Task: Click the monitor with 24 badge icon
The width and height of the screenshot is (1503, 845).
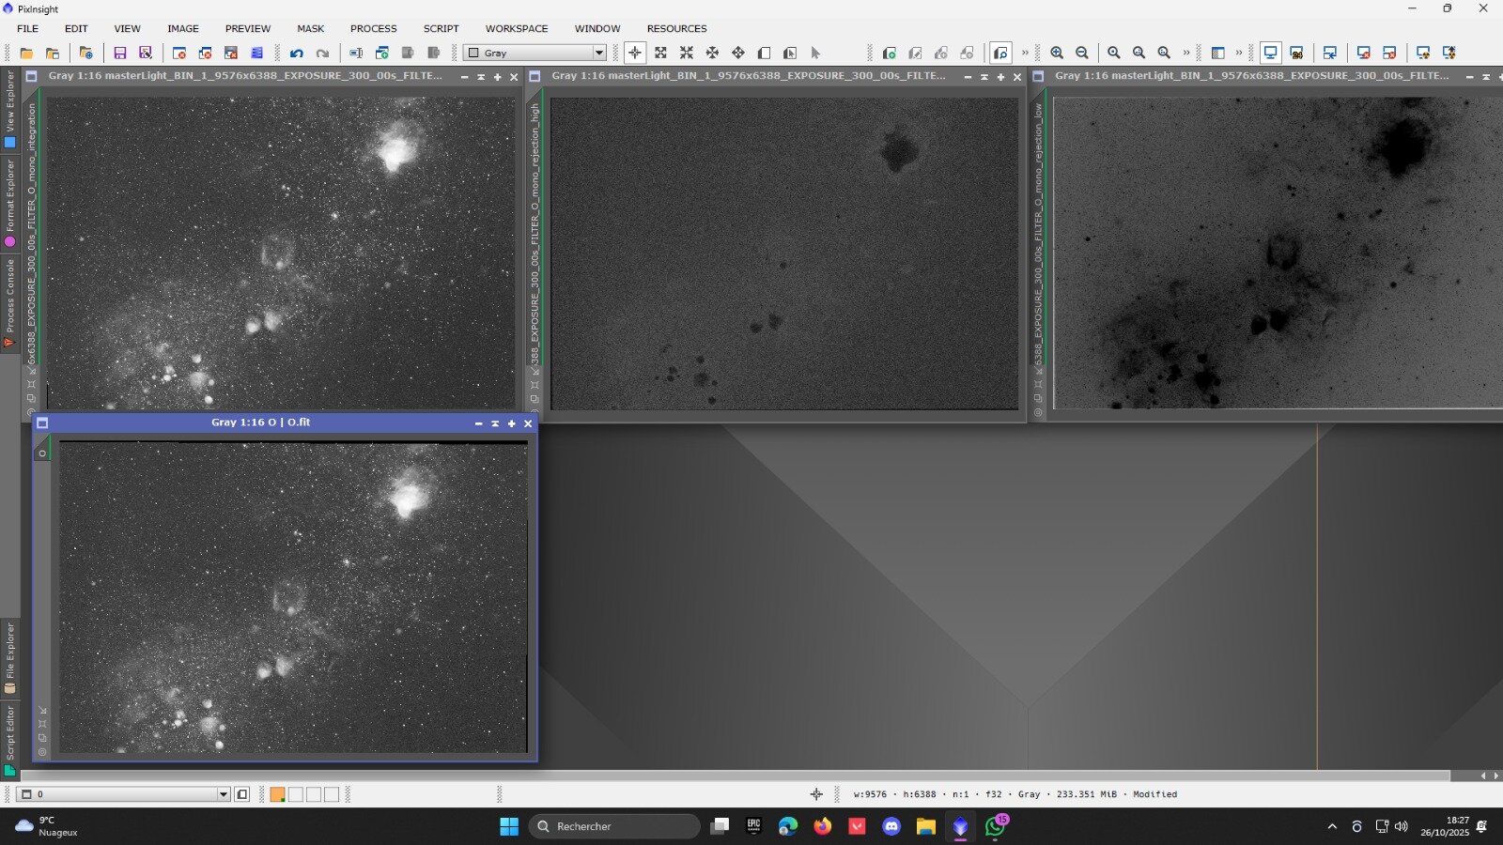Action: tap(1296, 53)
